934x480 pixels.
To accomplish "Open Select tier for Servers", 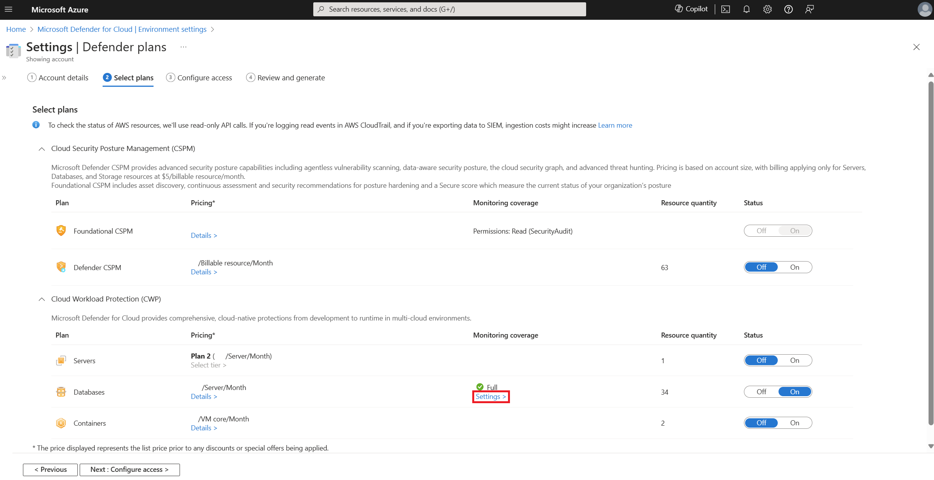I will (208, 365).
